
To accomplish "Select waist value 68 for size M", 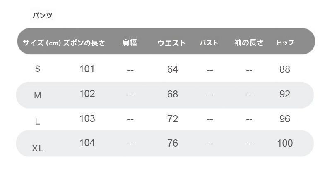I will pyautogui.click(x=173, y=94).
